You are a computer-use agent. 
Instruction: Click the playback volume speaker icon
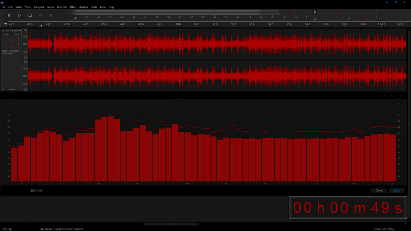coord(348,18)
